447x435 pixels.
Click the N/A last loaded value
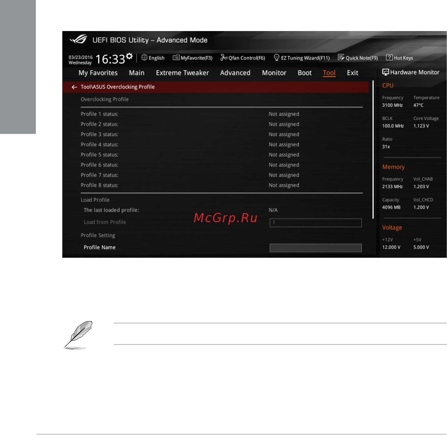tap(273, 210)
